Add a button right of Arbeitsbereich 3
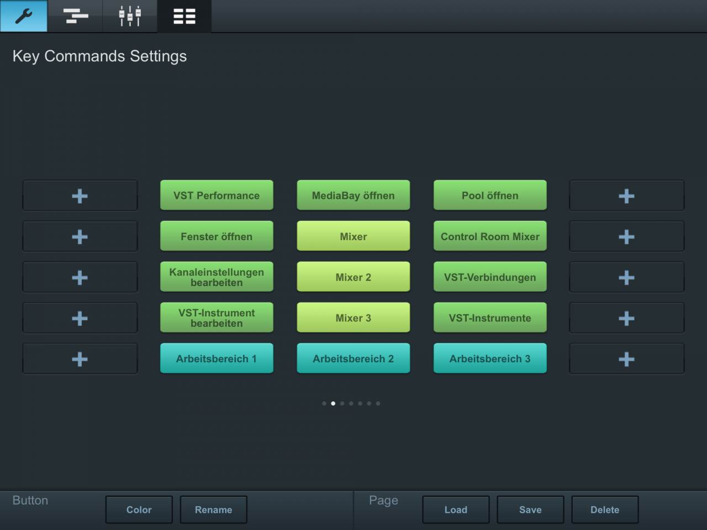 [626, 359]
